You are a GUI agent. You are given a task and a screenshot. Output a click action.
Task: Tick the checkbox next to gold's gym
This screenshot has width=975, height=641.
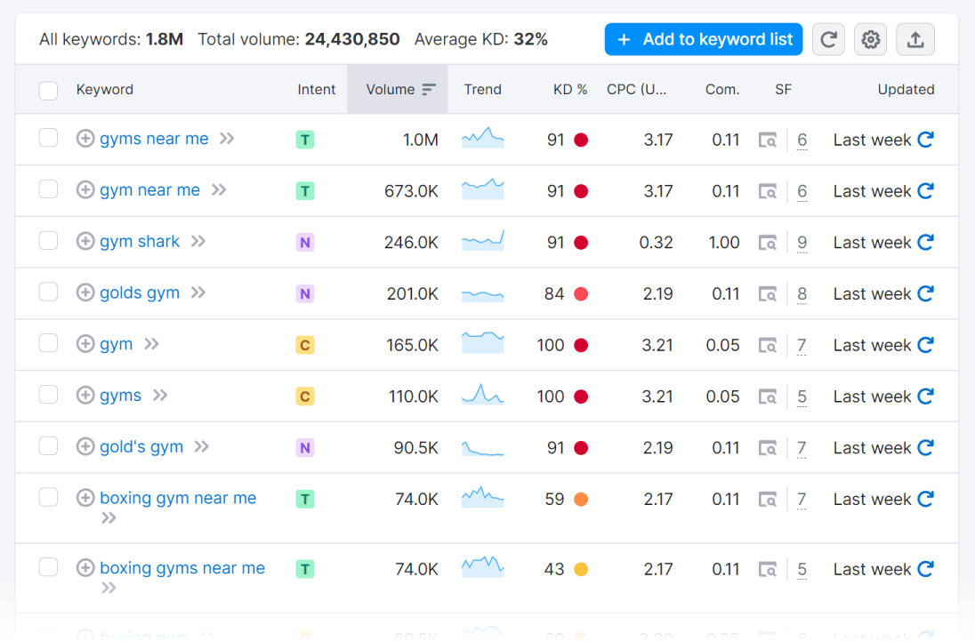tap(48, 446)
